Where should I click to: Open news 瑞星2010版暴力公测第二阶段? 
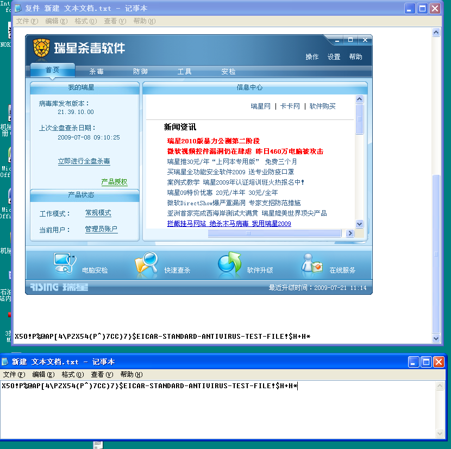[x=214, y=141]
